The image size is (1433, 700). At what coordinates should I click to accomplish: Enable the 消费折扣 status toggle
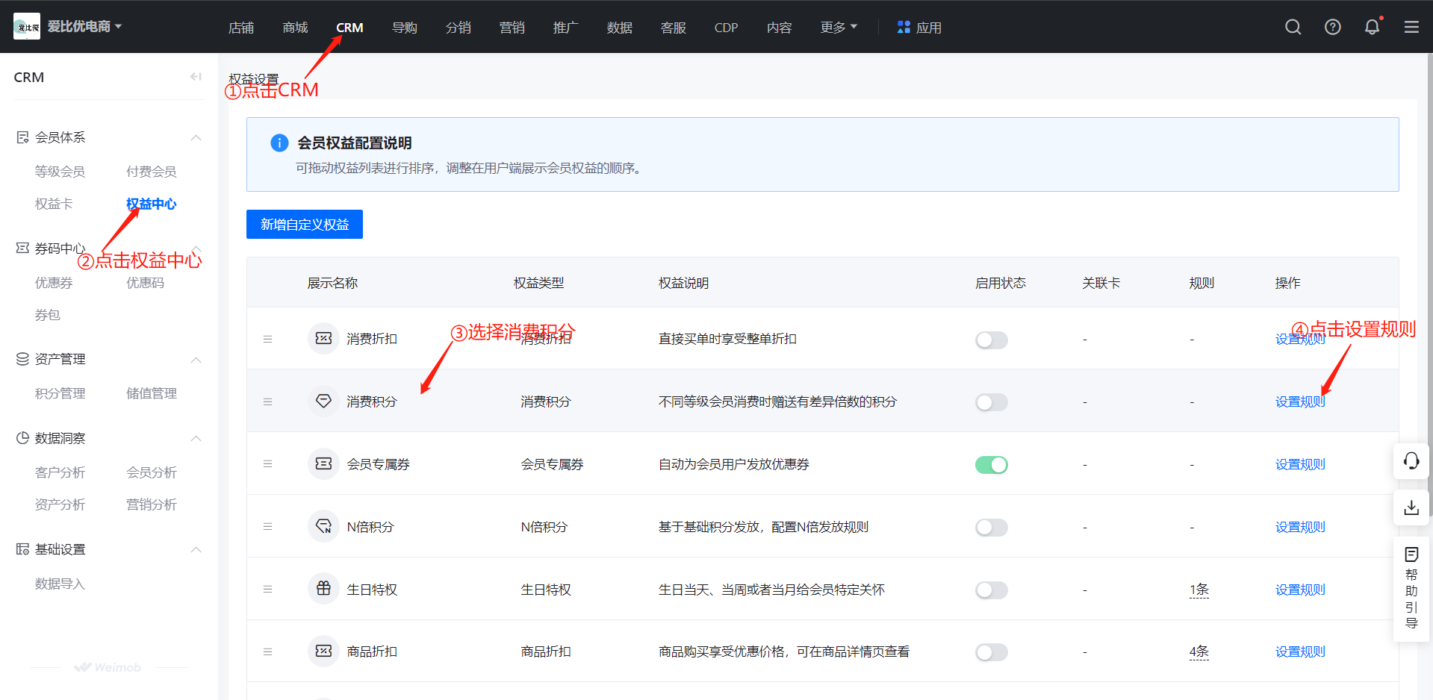coord(991,340)
